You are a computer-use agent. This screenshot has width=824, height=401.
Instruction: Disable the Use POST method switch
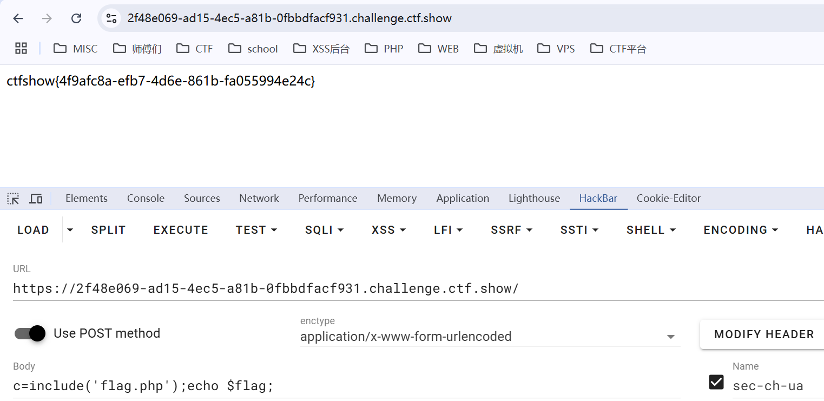[29, 333]
